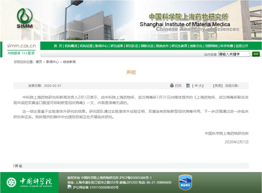This screenshot has width=262, height=193.
Task: Click the 2020年2月1日 date under the signature
Action: tap(237, 142)
